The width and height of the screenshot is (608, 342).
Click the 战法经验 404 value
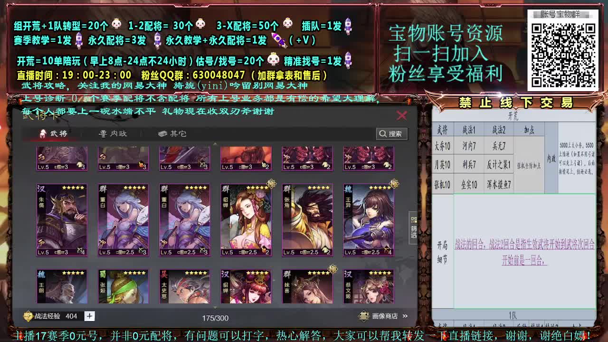click(71, 316)
